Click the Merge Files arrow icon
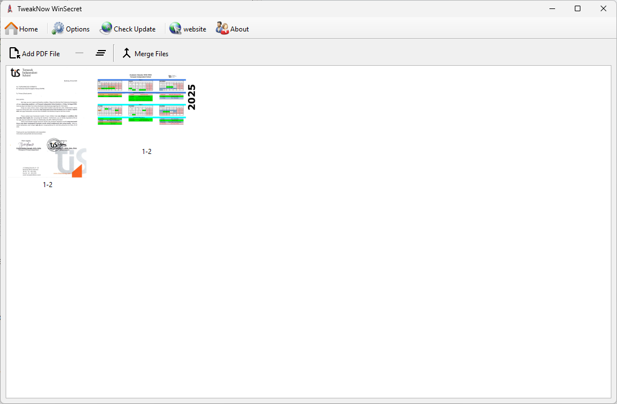The image size is (617, 404). pyautogui.click(x=127, y=53)
